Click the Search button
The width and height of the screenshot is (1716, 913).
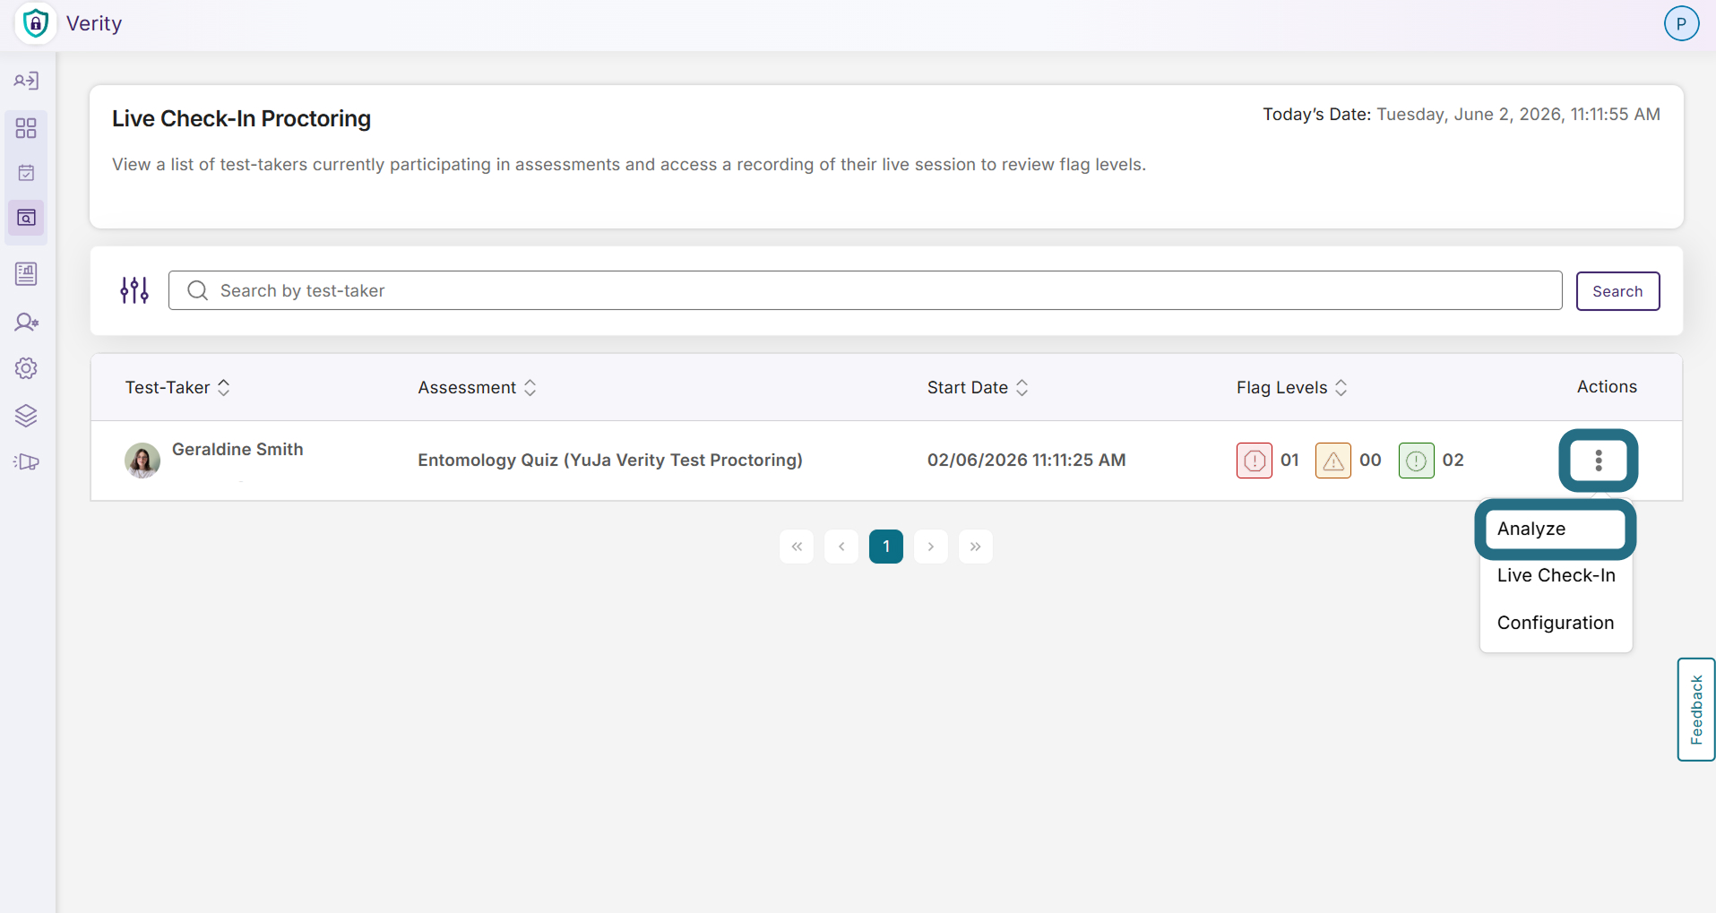point(1617,291)
